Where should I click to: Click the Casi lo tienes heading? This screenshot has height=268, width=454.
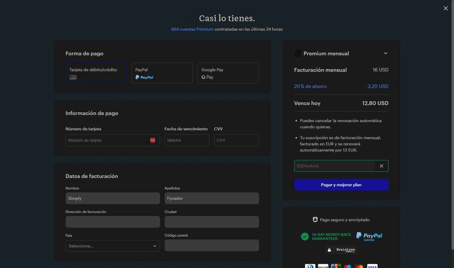227,18
